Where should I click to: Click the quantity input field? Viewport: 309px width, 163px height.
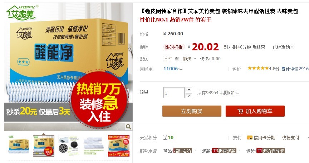pyautogui.click(x=174, y=93)
